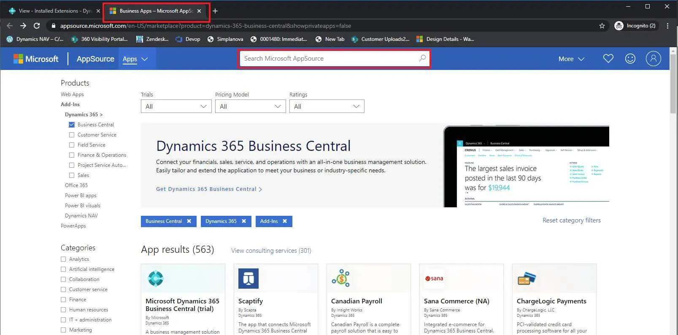This screenshot has height=335, width=678.
Task: Open the Chrome three-dot menu
Action: [x=667, y=26]
